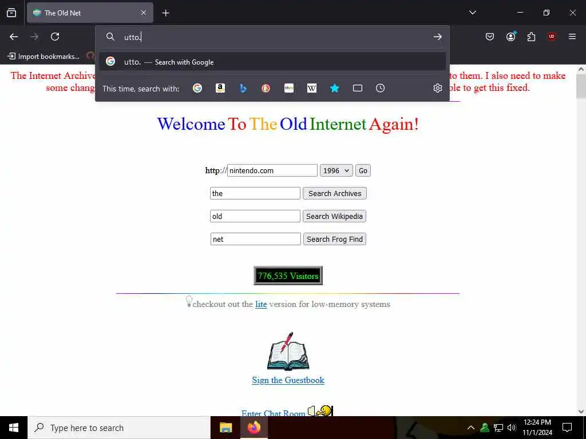Click the Windows taskbar search box
The height and width of the screenshot is (439, 586).
point(119,428)
